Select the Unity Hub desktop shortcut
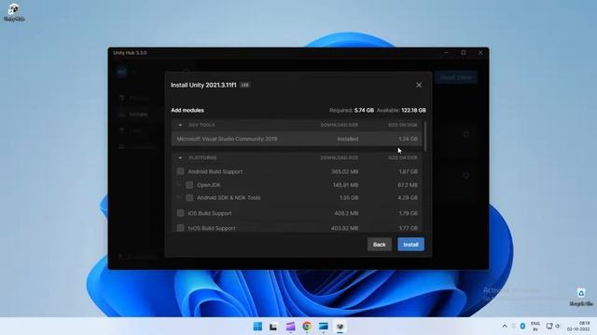This screenshot has width=597, height=335. click(14, 12)
